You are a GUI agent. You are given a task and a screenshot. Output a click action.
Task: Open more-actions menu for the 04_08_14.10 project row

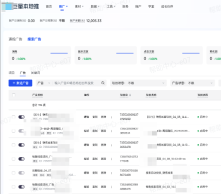tap(111, 145)
